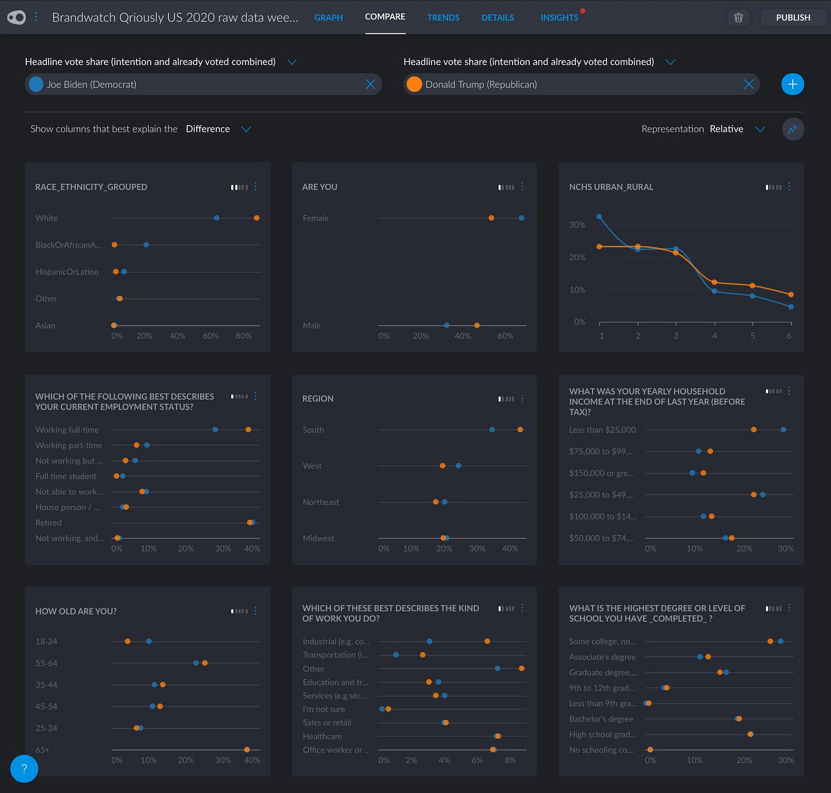
Task: Expand right Headline vote share dropdown
Action: (x=671, y=62)
